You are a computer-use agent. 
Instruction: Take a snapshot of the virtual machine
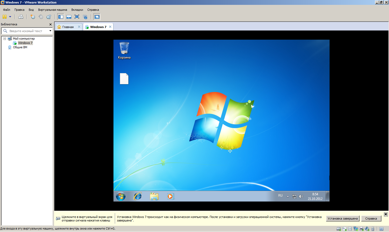[33, 17]
